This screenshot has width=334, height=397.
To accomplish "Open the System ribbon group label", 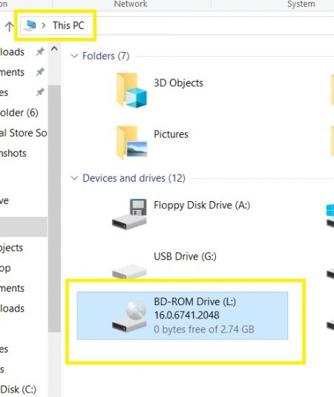I will pos(301,4).
